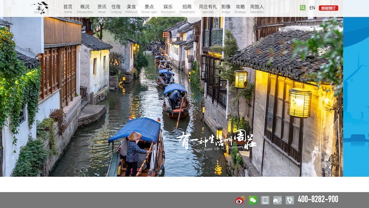Open the 娱乐 Recreation menu

pyautogui.click(x=168, y=9)
